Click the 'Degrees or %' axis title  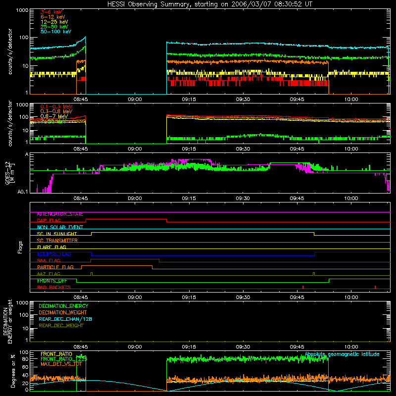pos(13,371)
